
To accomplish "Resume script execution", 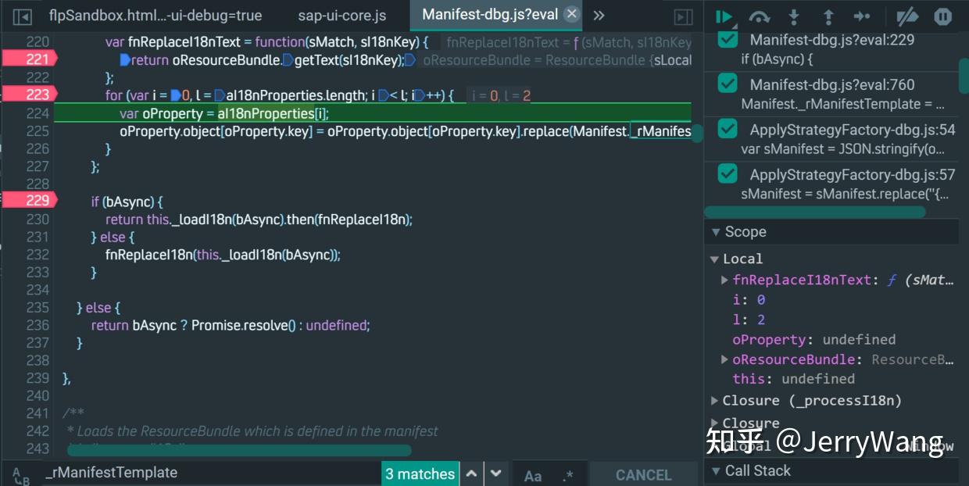I will coord(724,16).
